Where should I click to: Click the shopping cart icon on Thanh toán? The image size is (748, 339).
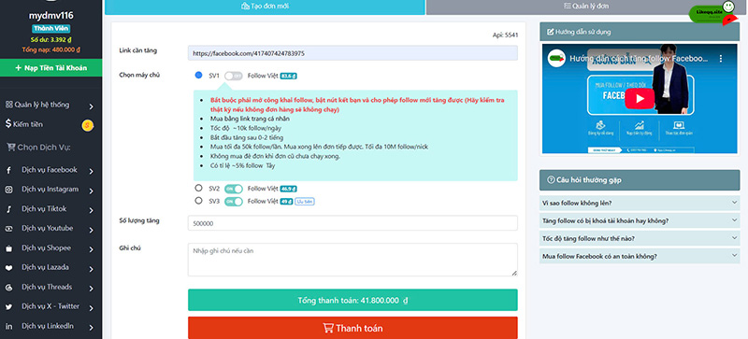[x=328, y=328]
